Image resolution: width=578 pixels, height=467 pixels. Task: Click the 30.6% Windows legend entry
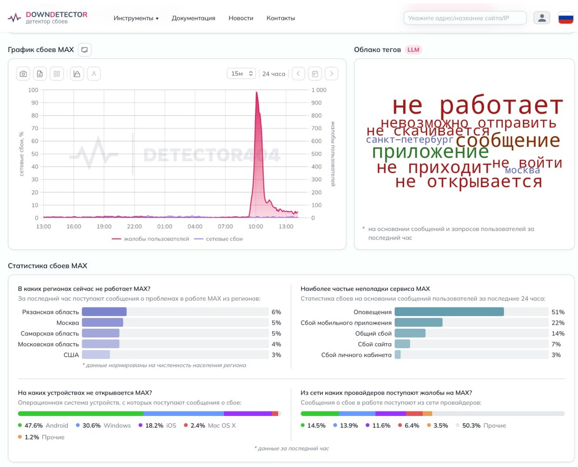[103, 426]
